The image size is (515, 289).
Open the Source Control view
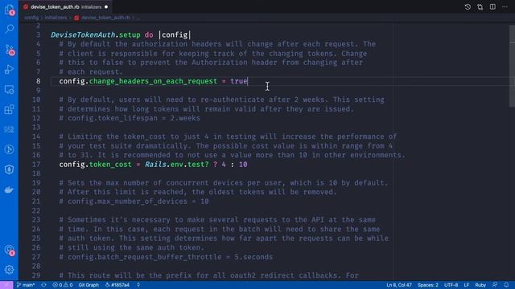[9, 50]
